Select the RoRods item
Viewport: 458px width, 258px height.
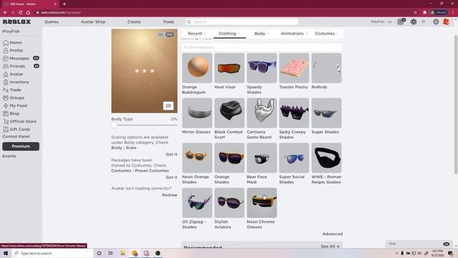(326, 68)
